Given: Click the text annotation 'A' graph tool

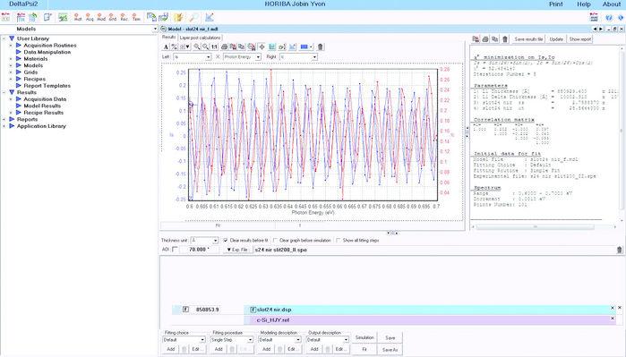Looking at the screenshot, I should click(166, 47).
